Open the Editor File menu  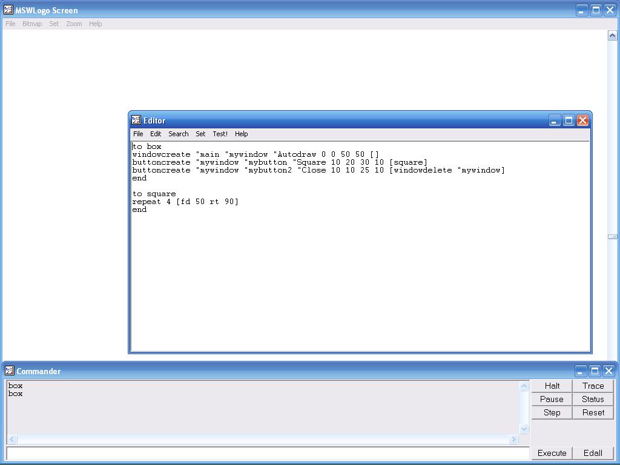click(x=138, y=134)
